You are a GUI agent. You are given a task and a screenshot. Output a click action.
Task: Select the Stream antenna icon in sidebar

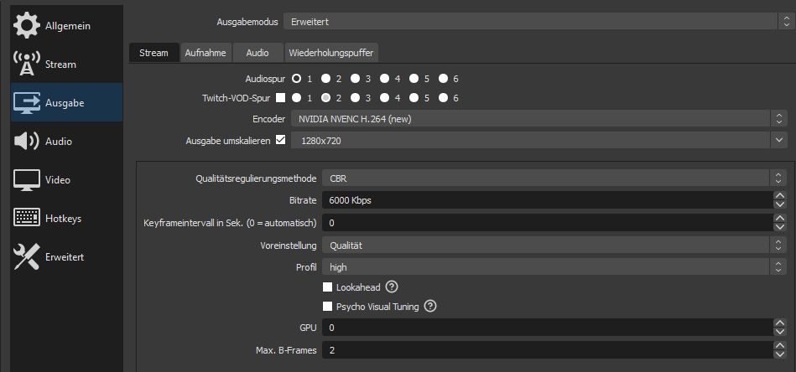(x=27, y=65)
